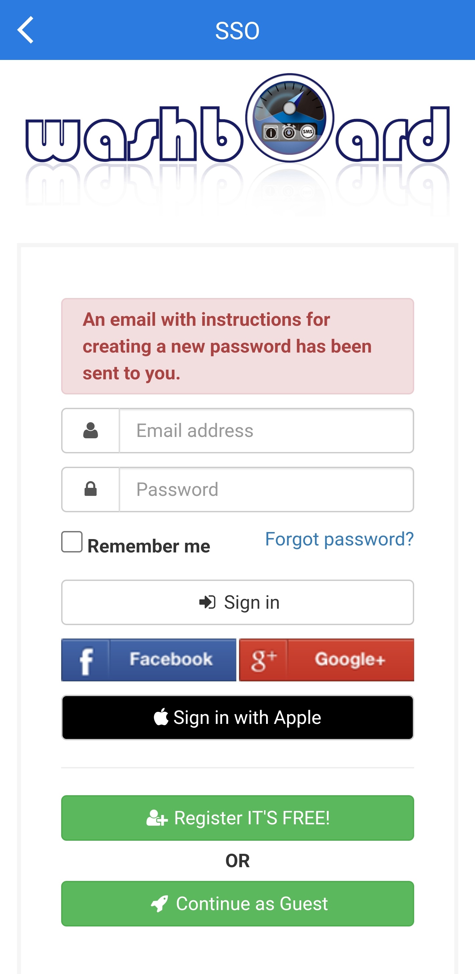Image resolution: width=475 pixels, height=974 pixels.
Task: Click the sign-in arrow icon on Sign in
Action: click(x=208, y=602)
